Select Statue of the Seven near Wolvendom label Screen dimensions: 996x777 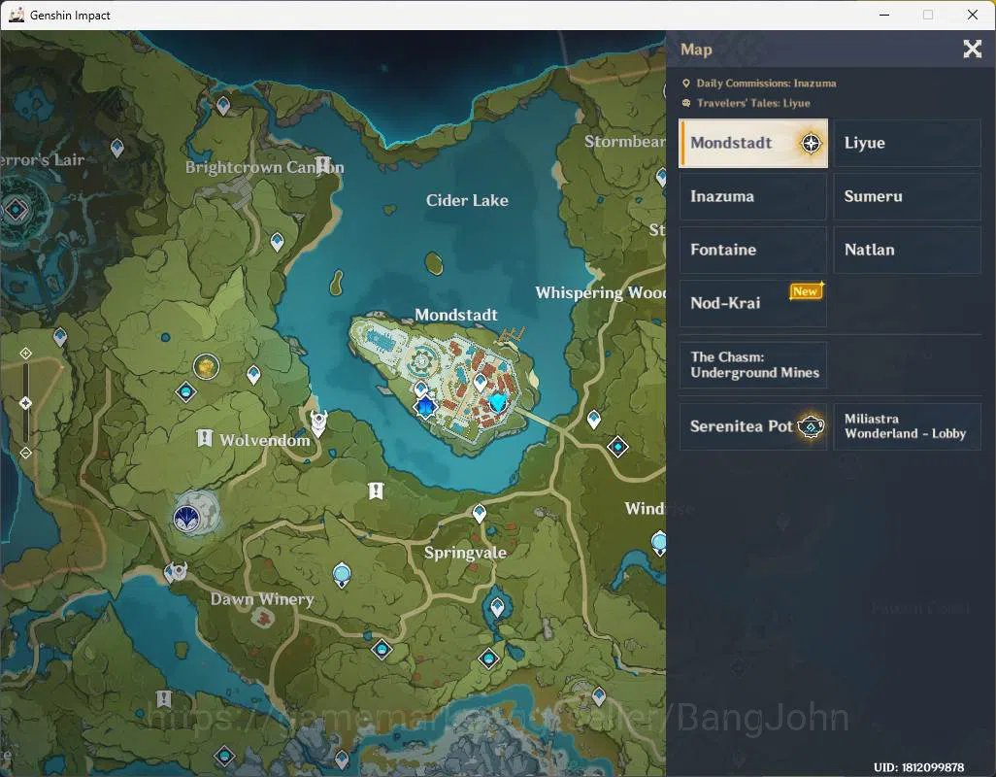click(x=318, y=422)
